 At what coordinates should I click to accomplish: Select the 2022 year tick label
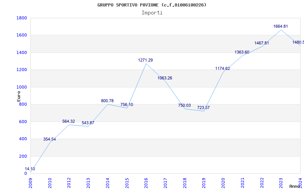(261, 183)
